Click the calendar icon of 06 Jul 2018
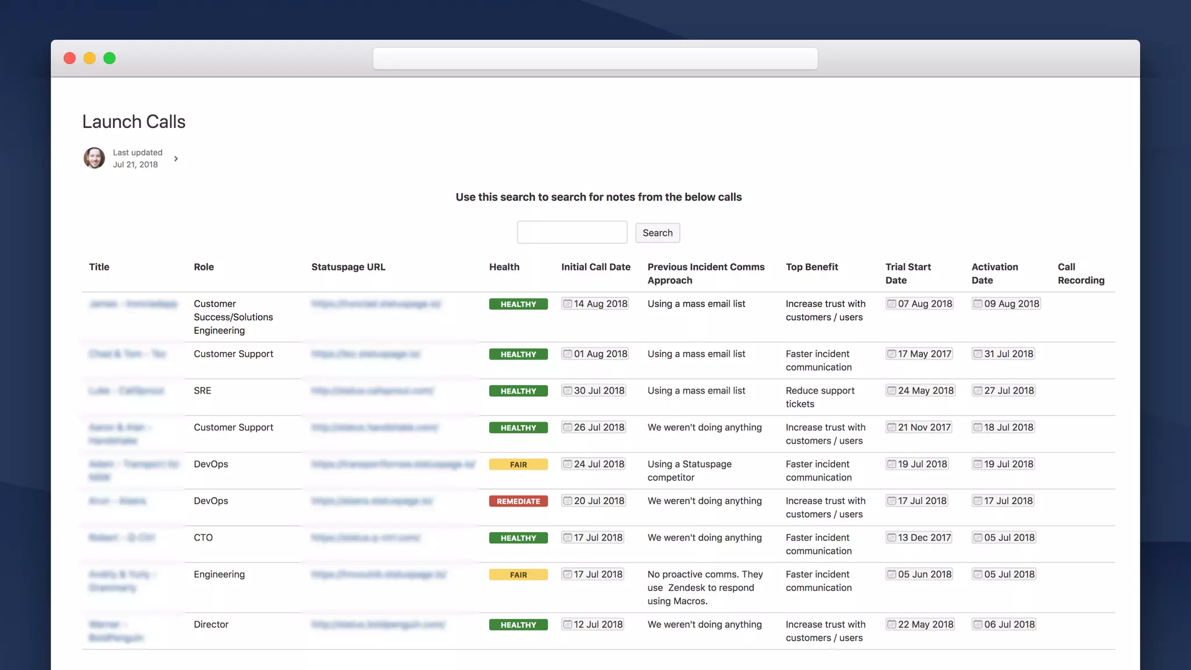This screenshot has width=1191, height=670. [x=978, y=624]
